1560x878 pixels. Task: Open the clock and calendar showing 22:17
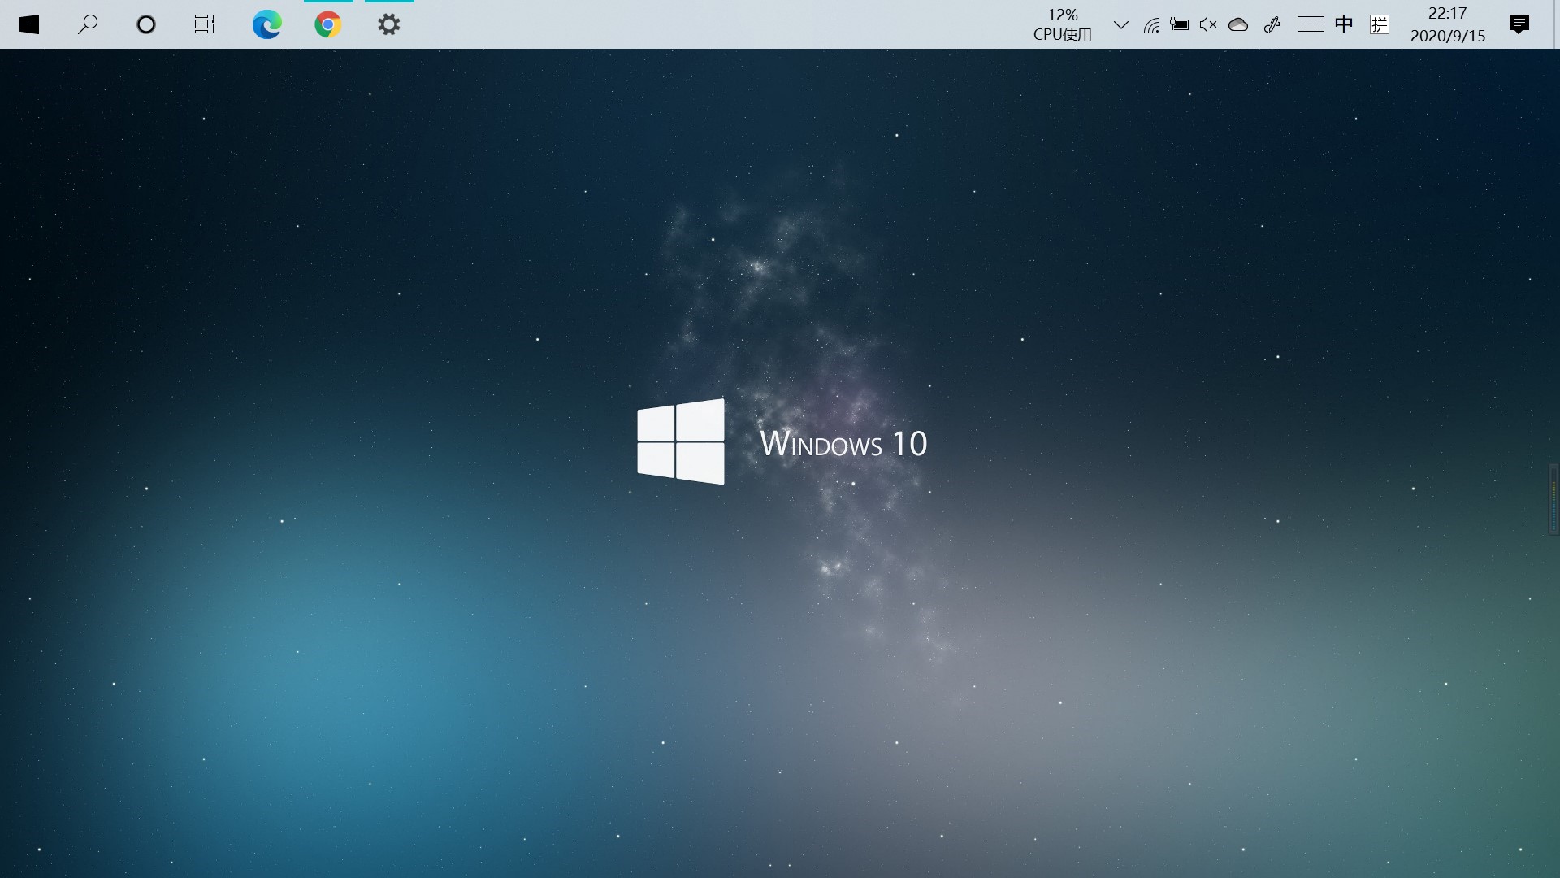1448,24
